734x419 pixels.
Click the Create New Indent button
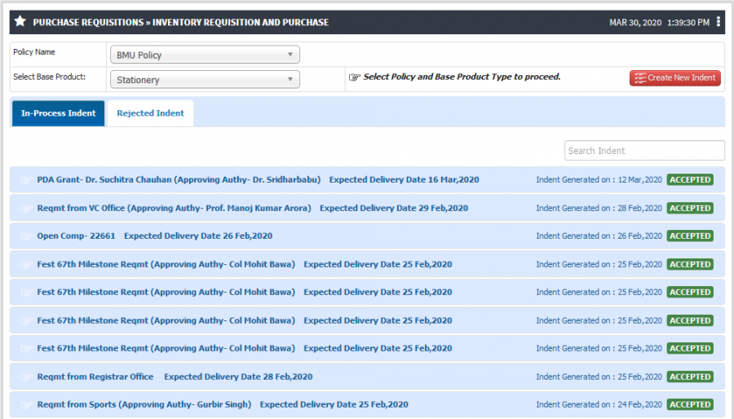click(x=674, y=77)
